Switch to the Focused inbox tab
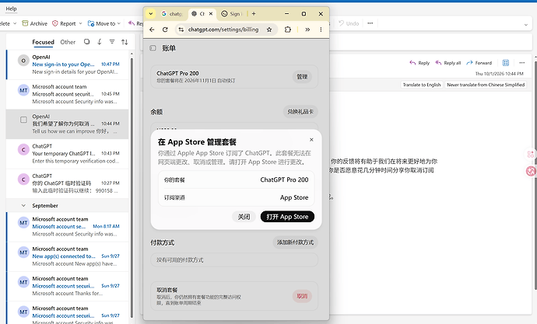This screenshot has width=537, height=324. [43, 42]
